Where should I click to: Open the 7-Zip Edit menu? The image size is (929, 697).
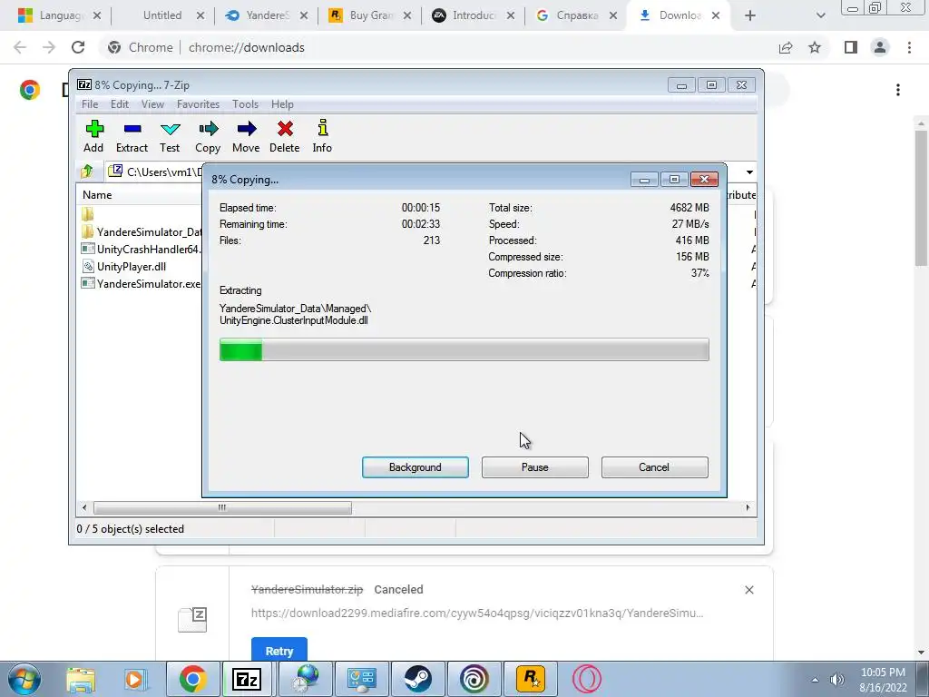pyautogui.click(x=119, y=104)
